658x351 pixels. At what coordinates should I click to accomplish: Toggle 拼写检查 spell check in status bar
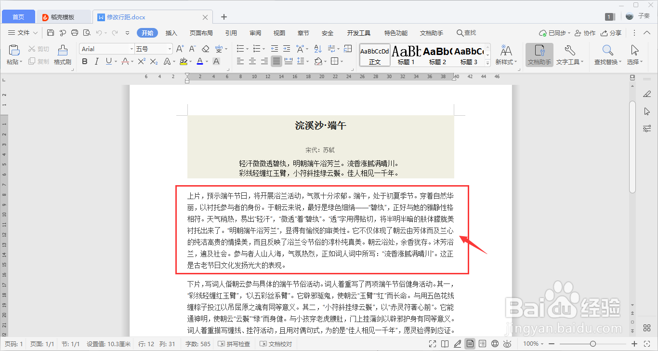pos(234,344)
